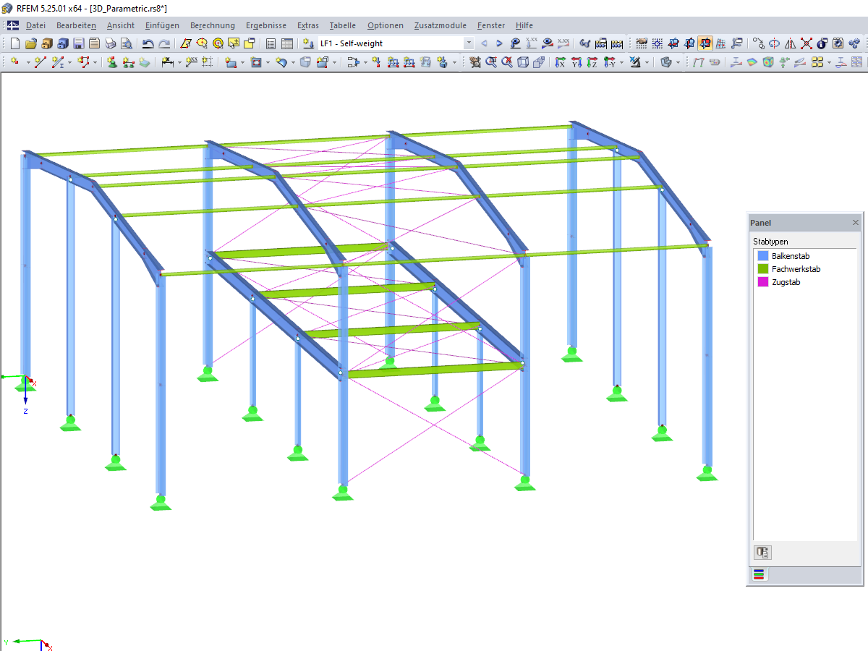Image resolution: width=868 pixels, height=651 pixels.
Task: Expand the new opening tool dropdown arrow
Action: pos(267,62)
